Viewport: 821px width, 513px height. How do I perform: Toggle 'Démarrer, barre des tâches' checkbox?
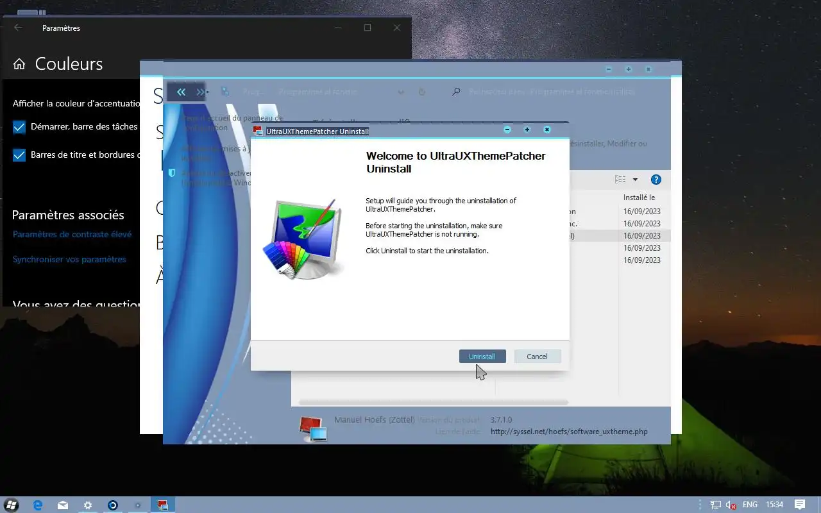pos(19,127)
